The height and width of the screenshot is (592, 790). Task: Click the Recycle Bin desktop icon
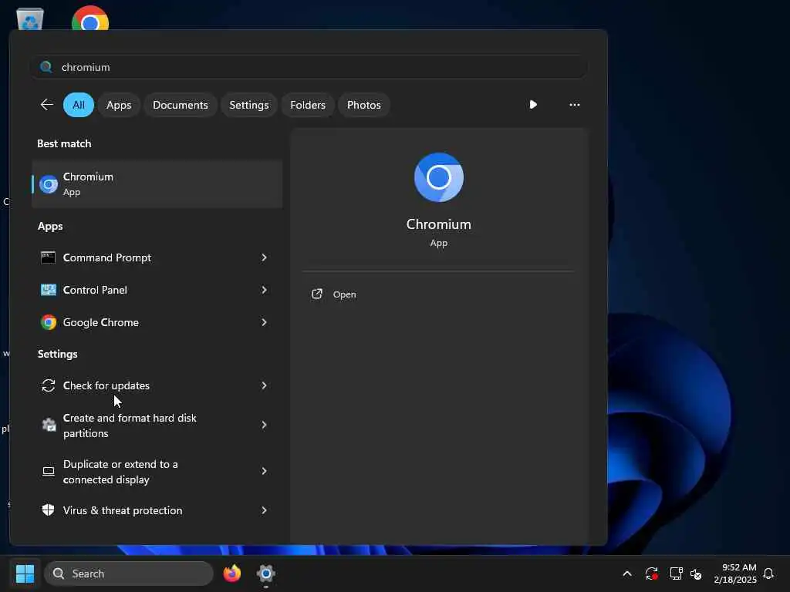pyautogui.click(x=30, y=19)
